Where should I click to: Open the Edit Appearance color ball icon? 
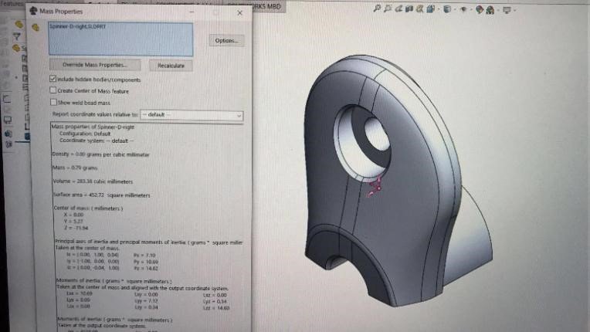[x=479, y=9]
